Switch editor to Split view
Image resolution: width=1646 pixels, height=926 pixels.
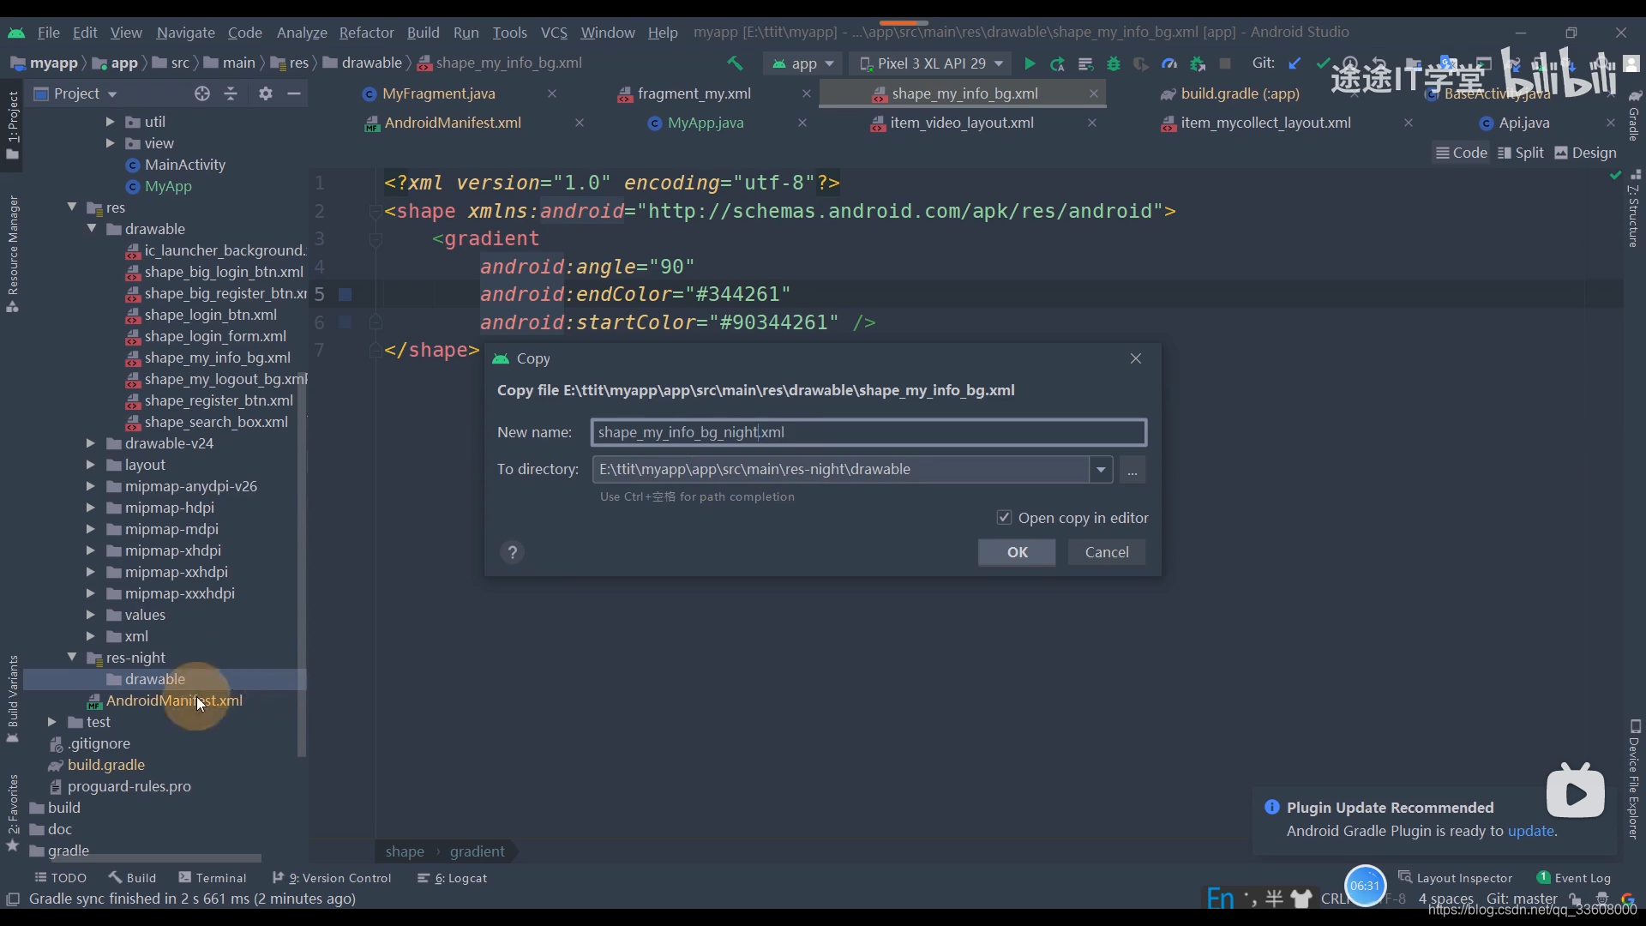tap(1520, 153)
